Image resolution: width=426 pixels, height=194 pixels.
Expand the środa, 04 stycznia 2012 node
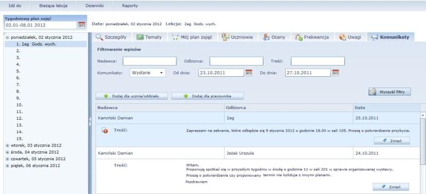tap(7, 153)
